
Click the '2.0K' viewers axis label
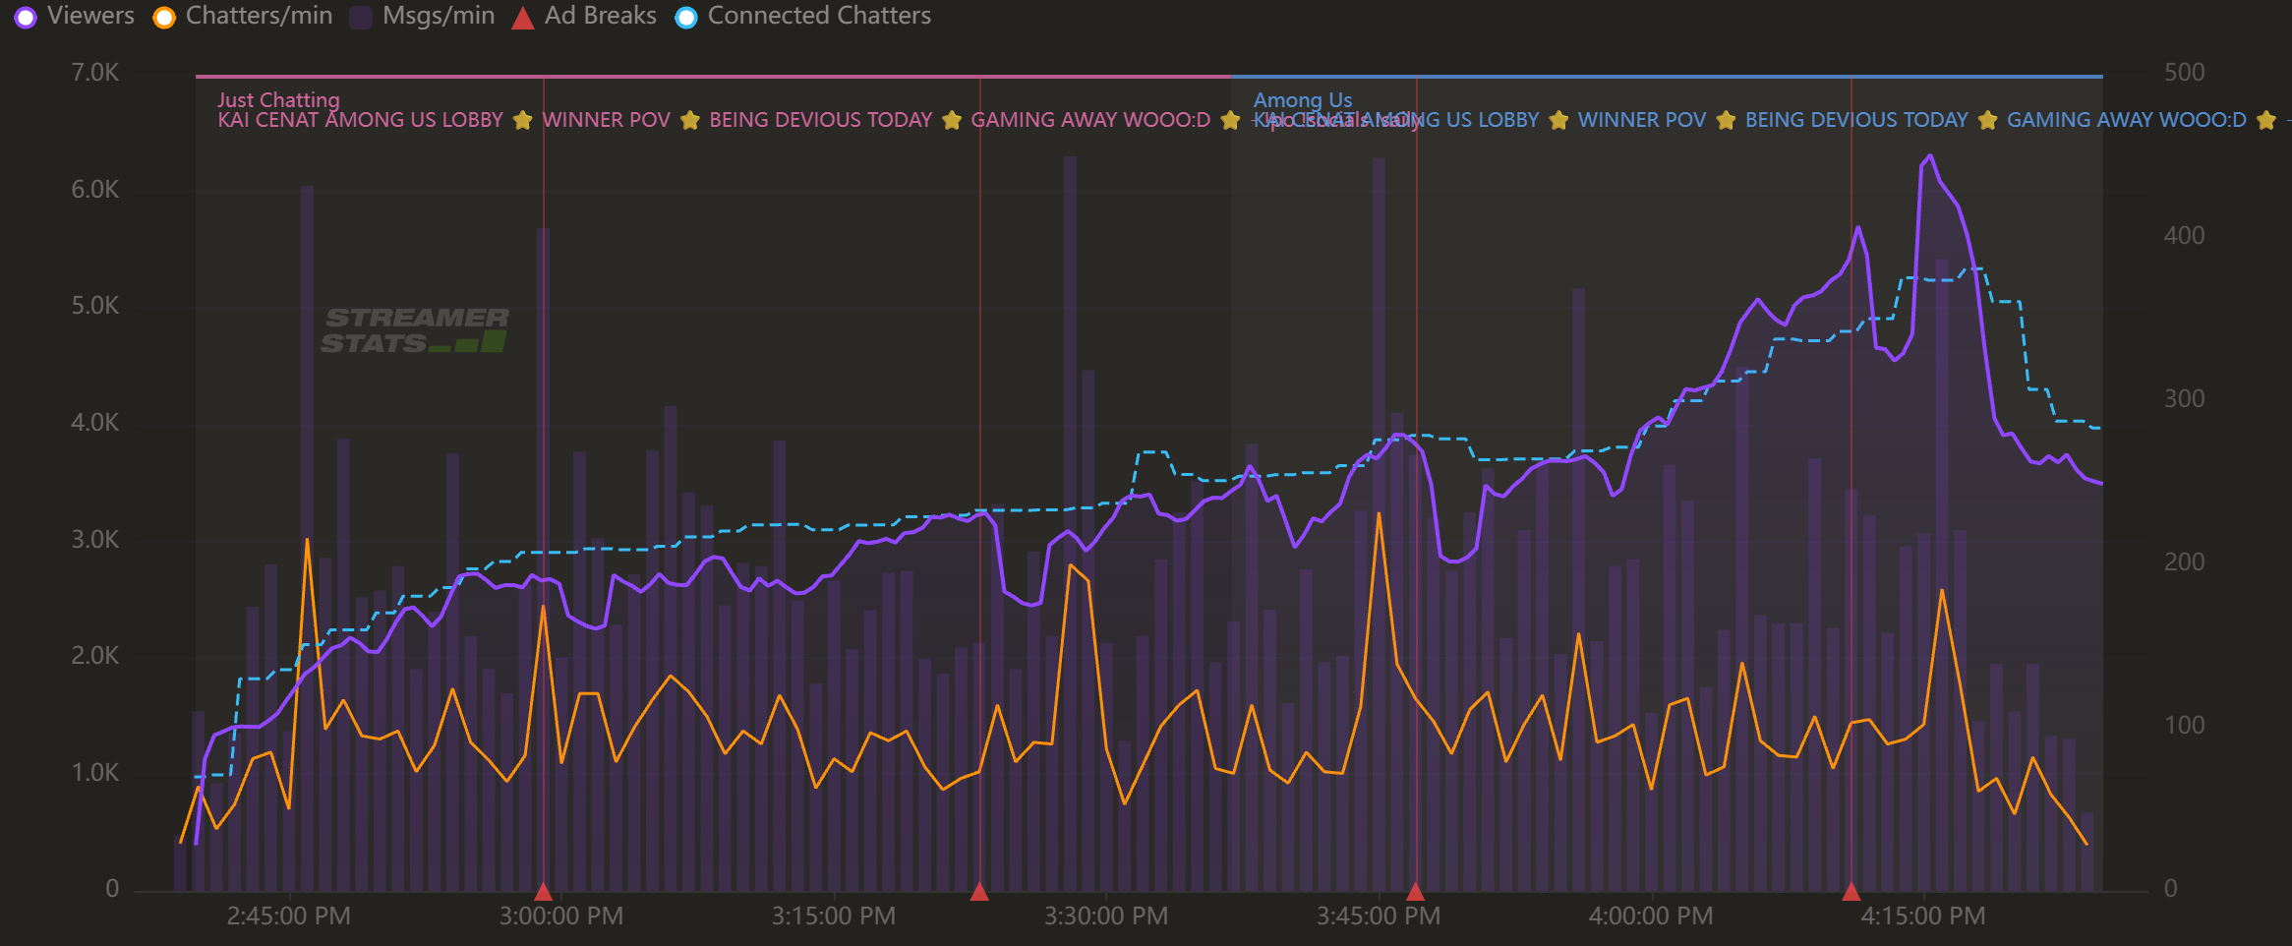(94, 656)
